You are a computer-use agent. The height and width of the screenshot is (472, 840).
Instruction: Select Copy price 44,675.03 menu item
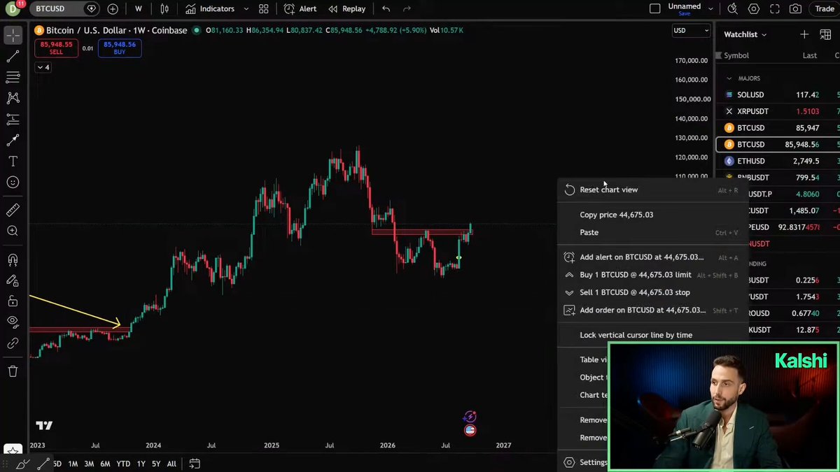(x=653, y=215)
